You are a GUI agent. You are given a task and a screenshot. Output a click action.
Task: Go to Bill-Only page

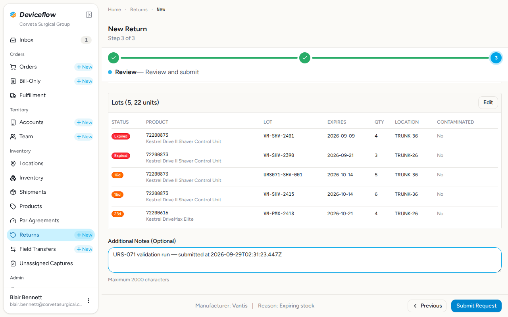(30, 81)
